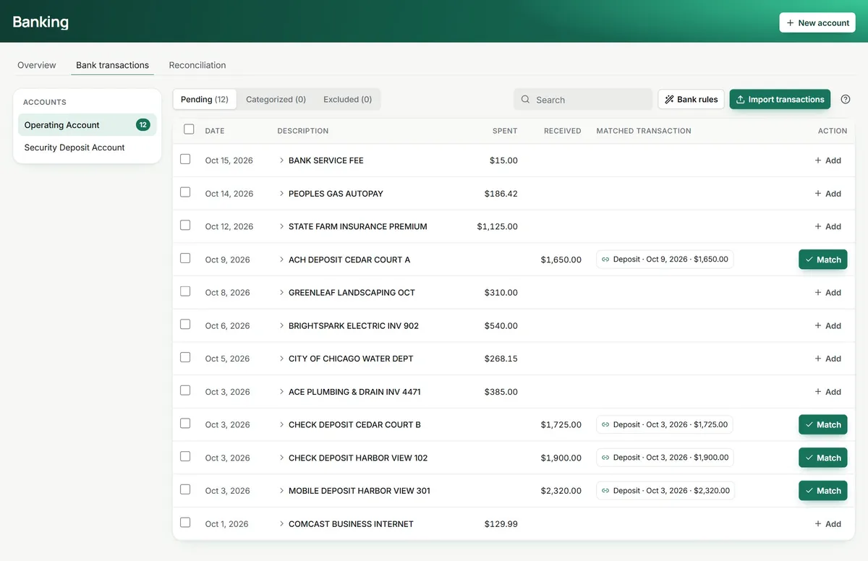Tick the State Farm Insurance Premium checkbox
This screenshot has height=561, width=868.
pyautogui.click(x=185, y=226)
